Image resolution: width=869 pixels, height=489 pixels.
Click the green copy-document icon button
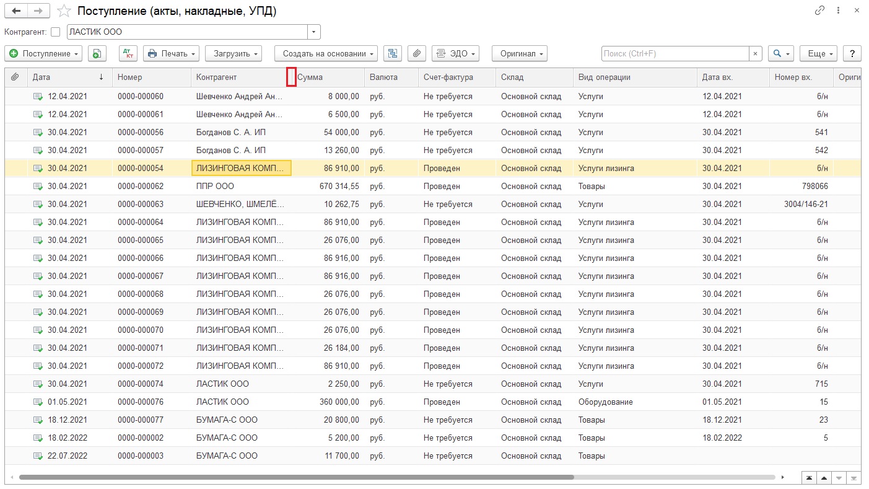click(97, 54)
